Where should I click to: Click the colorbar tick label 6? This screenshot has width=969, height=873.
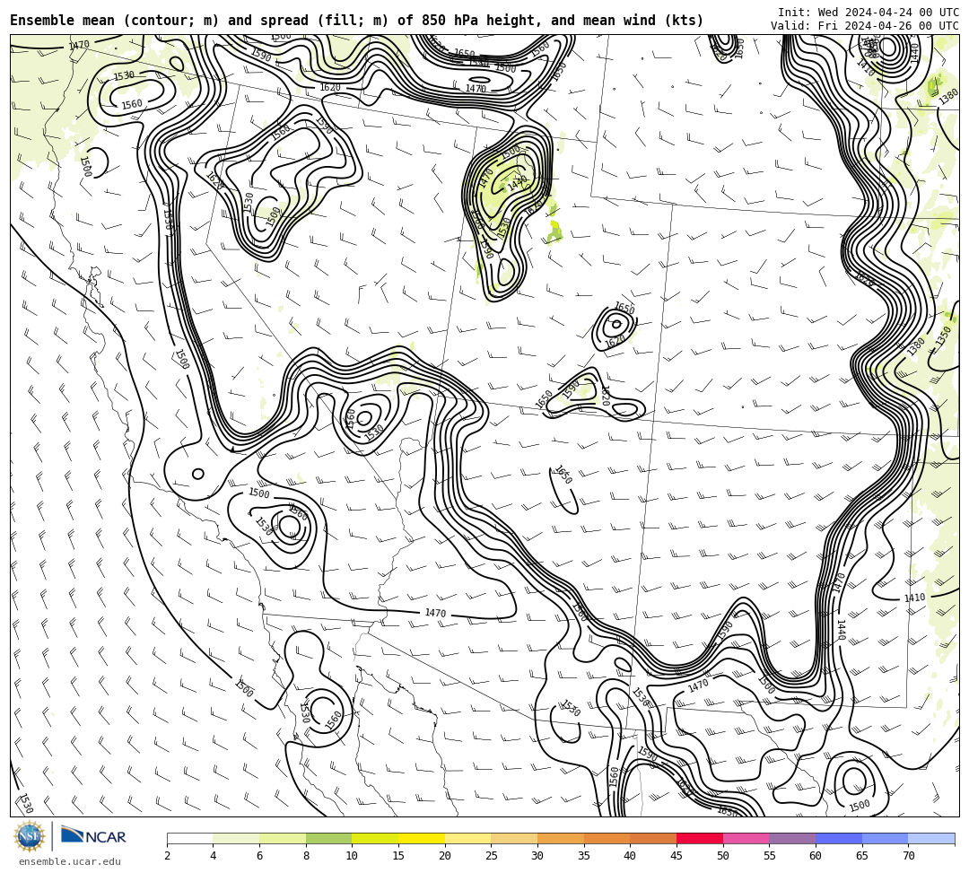tap(259, 856)
